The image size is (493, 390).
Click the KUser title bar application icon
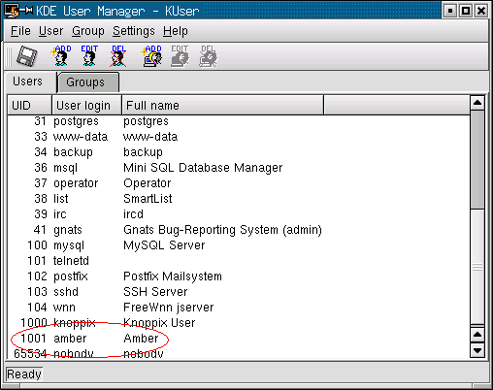pos(11,11)
